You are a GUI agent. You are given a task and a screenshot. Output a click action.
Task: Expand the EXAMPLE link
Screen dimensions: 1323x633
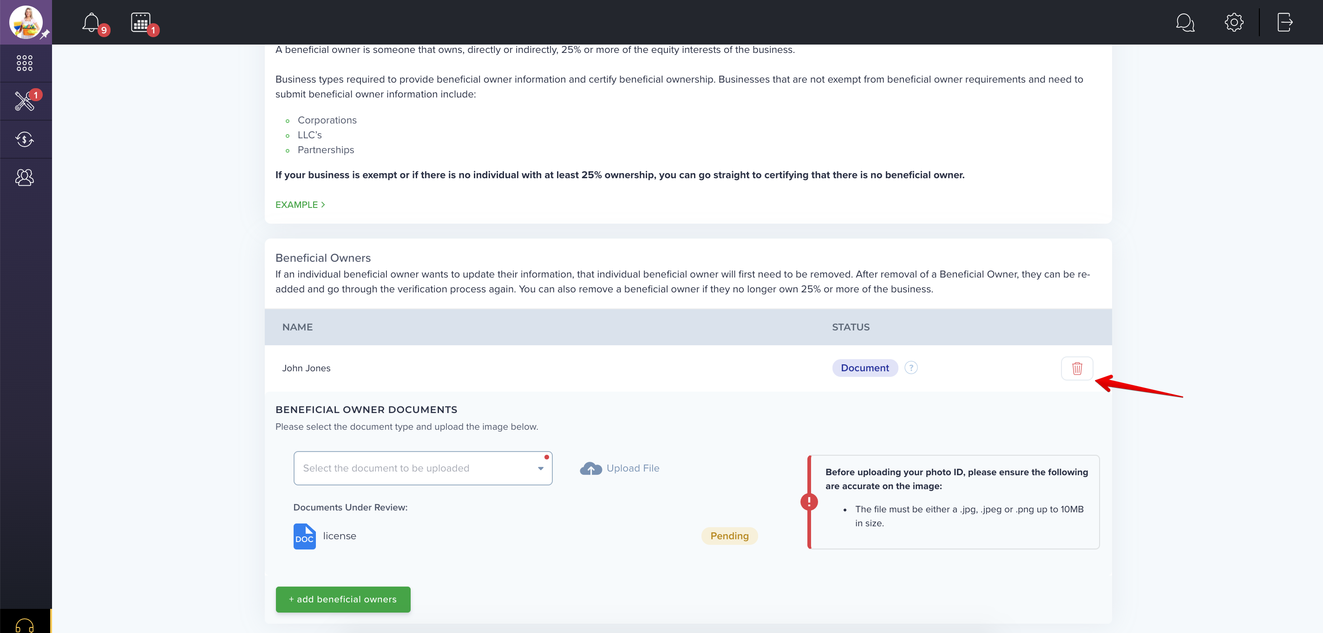(300, 205)
